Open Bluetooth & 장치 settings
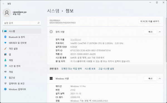The height and width of the screenshot is (103, 167). point(22,37)
